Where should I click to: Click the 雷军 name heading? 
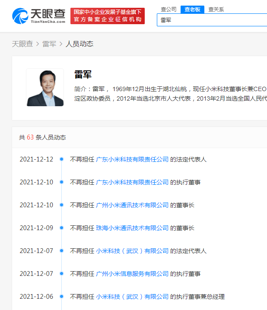click(x=83, y=74)
